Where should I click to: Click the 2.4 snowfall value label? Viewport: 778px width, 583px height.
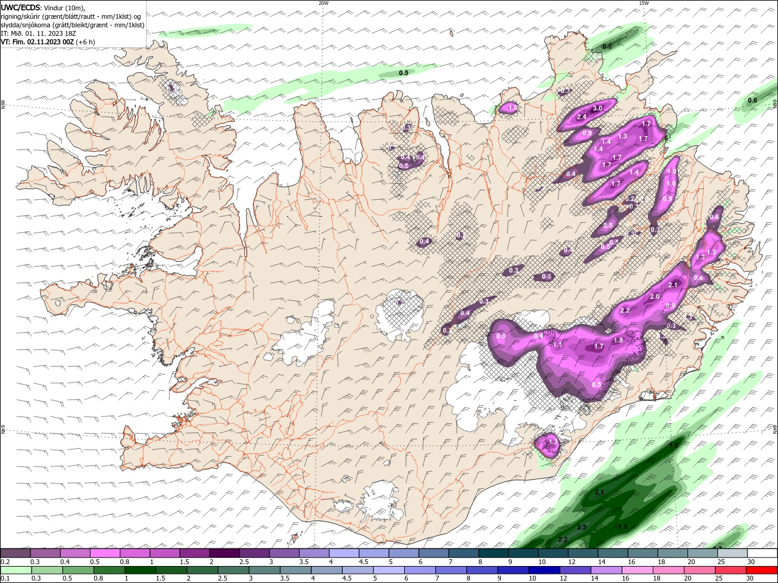[581, 117]
